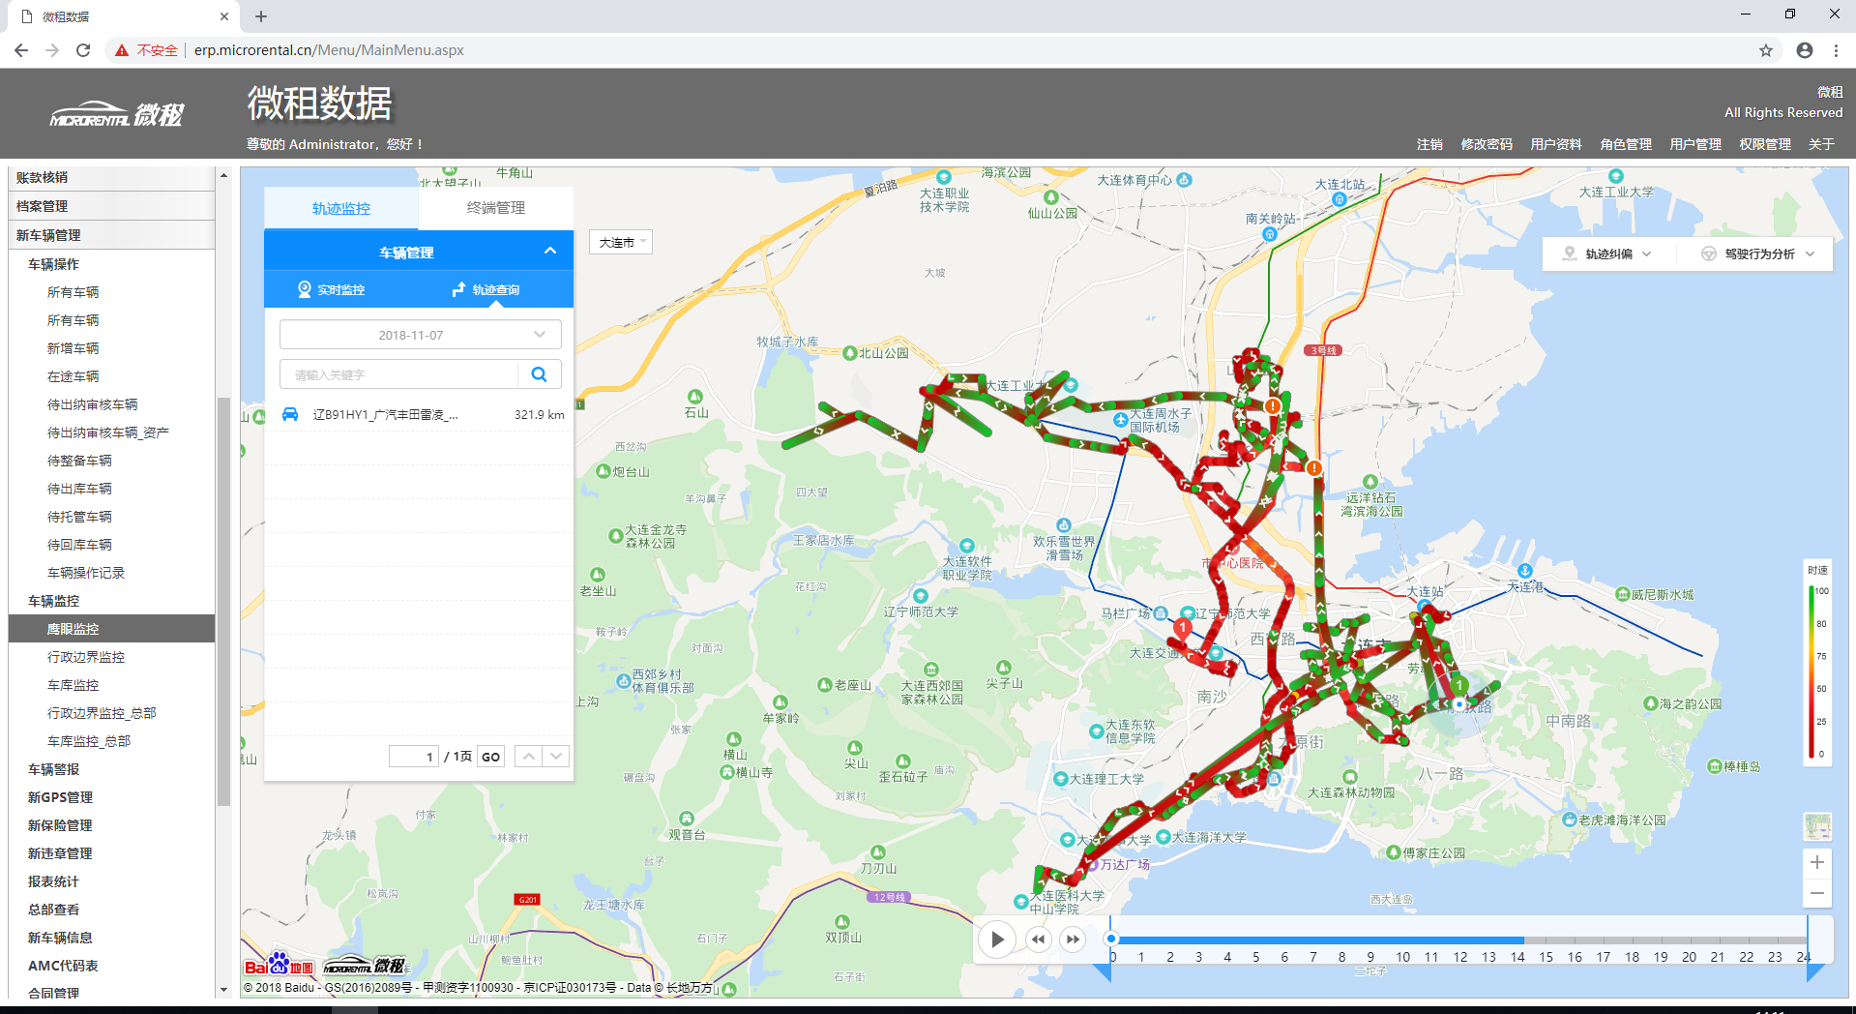Open 在途车辆 in the sidebar
This screenshot has width=1856, height=1014.
(74, 376)
